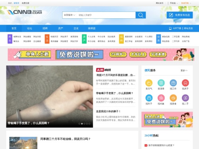
Task: Open 查违章 traffic violation icon
Action: tap(161, 83)
